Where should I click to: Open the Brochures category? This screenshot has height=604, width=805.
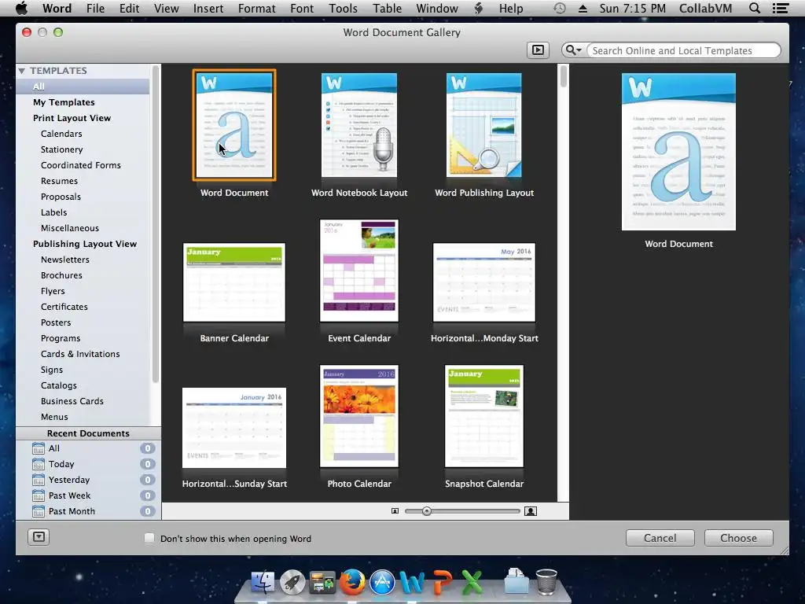point(61,275)
